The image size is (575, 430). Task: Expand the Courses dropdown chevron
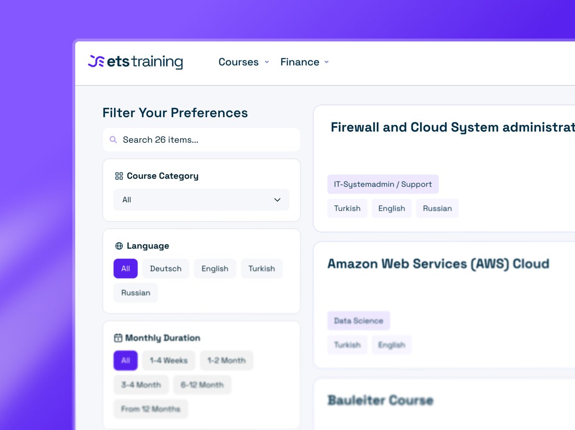tap(267, 62)
